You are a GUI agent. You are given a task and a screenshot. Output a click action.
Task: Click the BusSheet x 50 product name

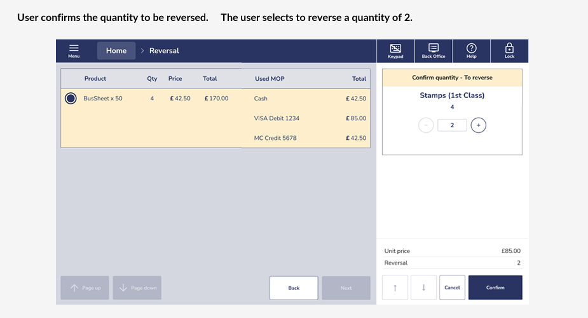click(103, 98)
